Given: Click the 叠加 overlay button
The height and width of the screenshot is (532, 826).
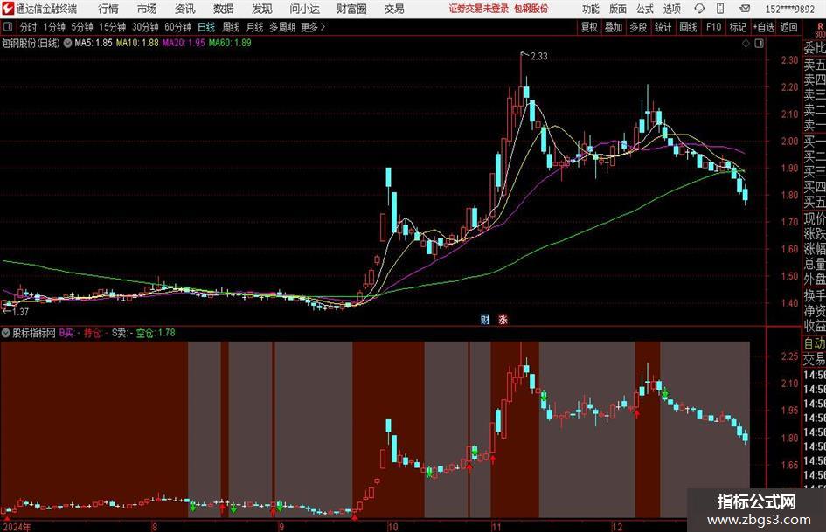Looking at the screenshot, I should (614, 27).
